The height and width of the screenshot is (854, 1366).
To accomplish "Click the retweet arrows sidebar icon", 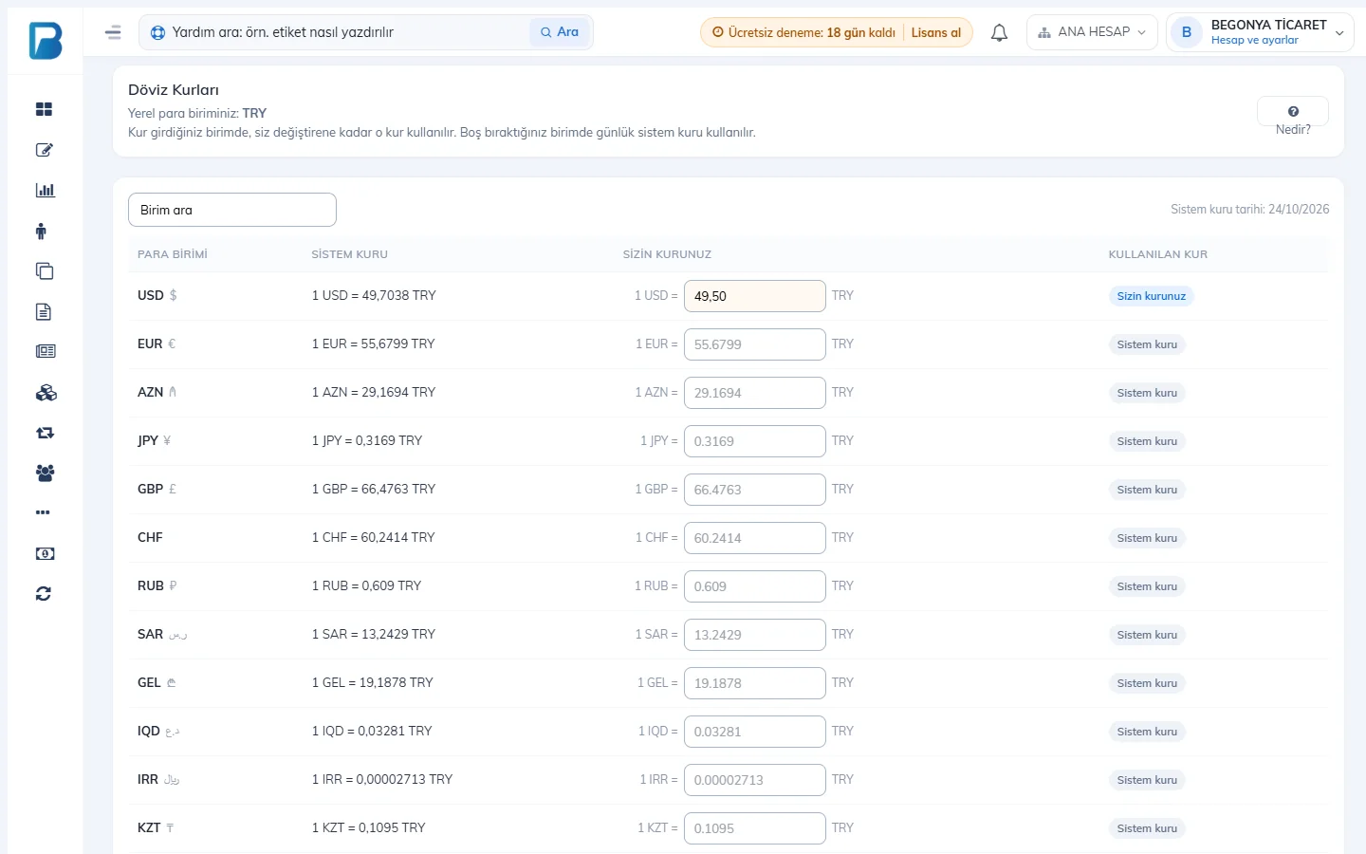I will (45, 433).
